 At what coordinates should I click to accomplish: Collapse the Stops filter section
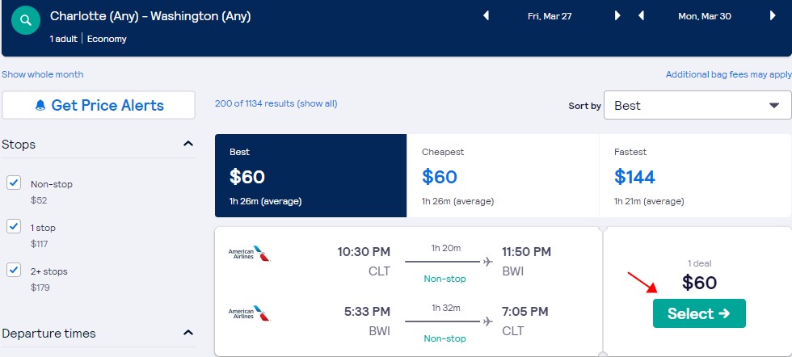187,144
